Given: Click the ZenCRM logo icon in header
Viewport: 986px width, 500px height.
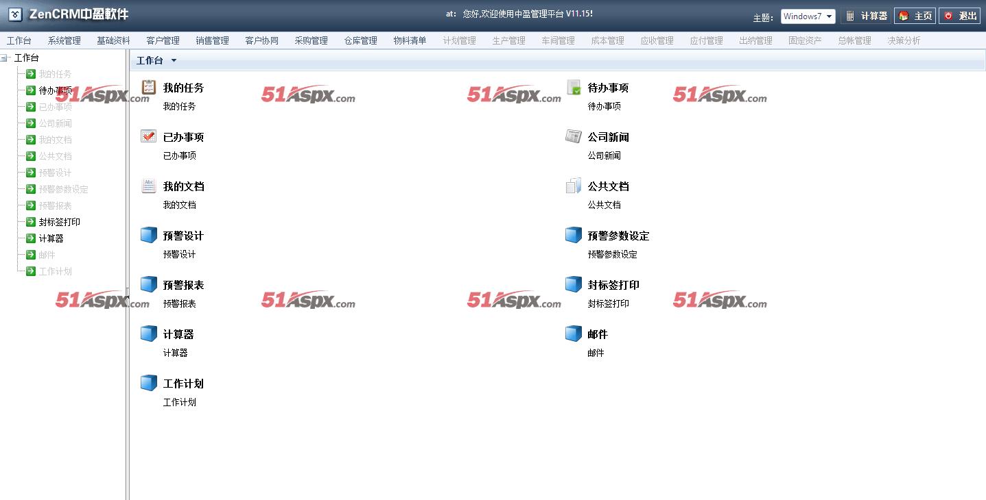Looking at the screenshot, I should coord(15,15).
